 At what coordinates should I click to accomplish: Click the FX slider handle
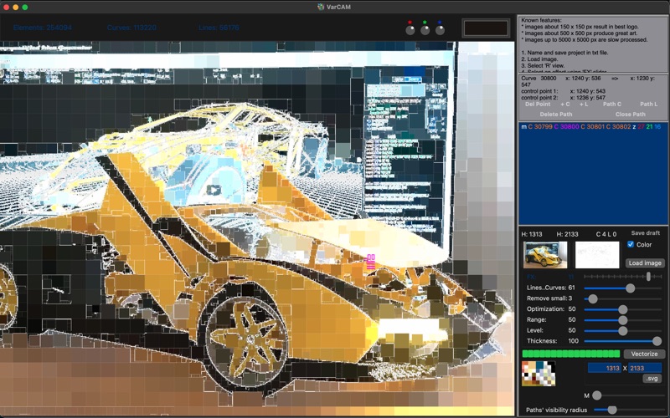pos(648,277)
